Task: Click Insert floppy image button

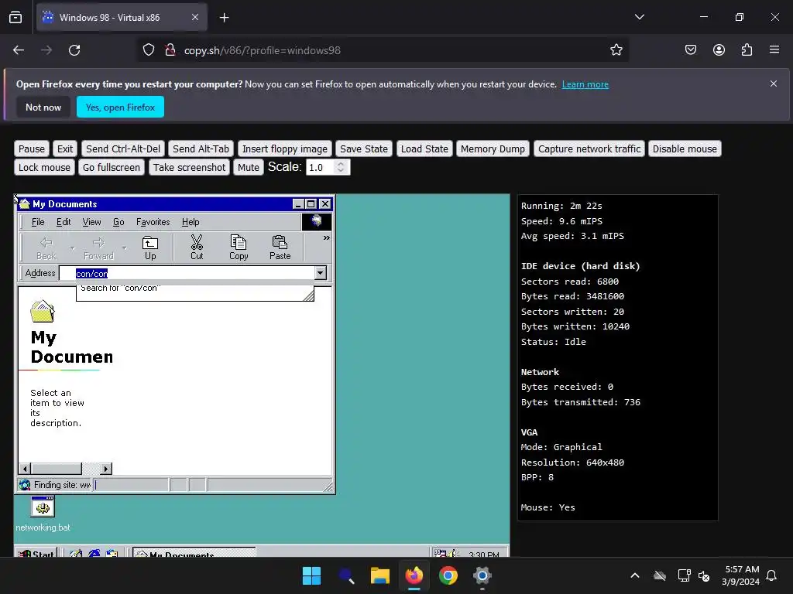Action: (x=285, y=149)
